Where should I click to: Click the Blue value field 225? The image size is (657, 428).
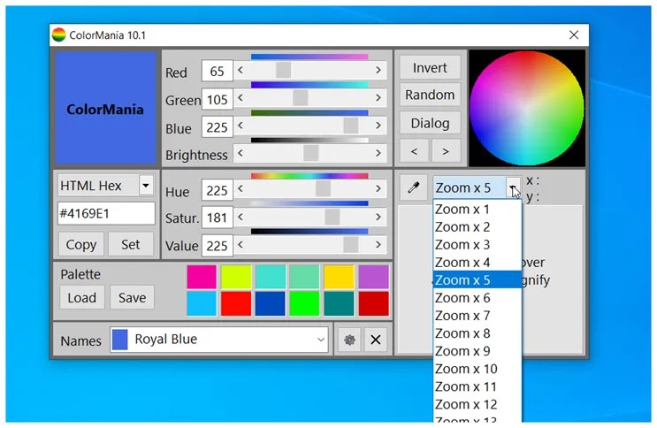point(217,127)
